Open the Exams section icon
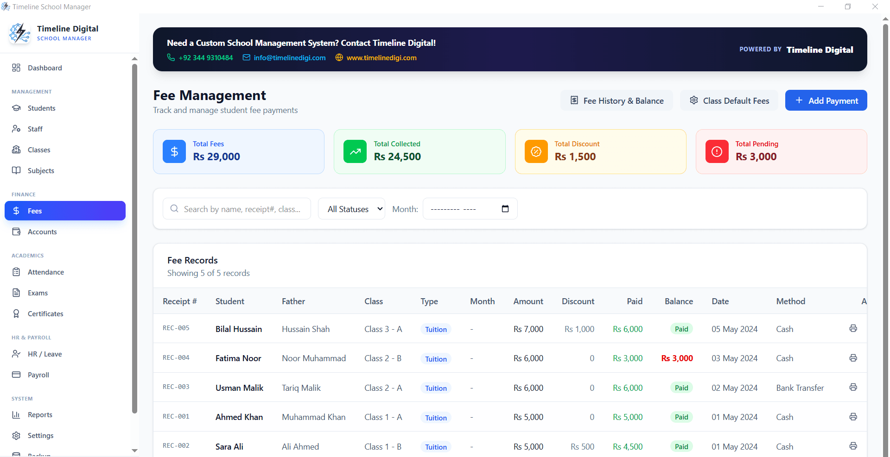 [x=16, y=293]
